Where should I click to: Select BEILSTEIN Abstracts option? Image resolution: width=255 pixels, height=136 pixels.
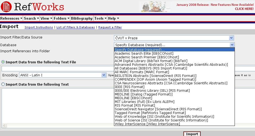click(x=174, y=76)
